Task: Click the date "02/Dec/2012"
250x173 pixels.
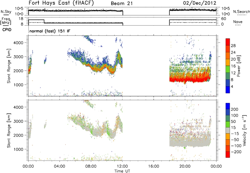Action: coord(200,3)
